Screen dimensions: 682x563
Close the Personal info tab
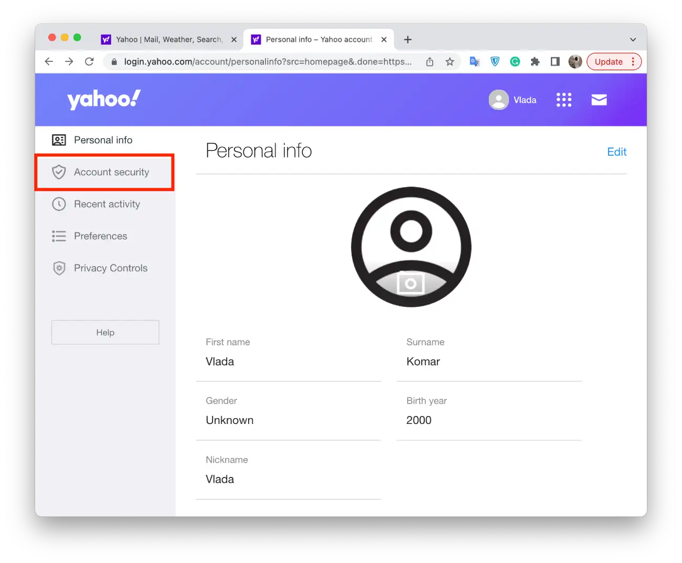[x=384, y=39]
